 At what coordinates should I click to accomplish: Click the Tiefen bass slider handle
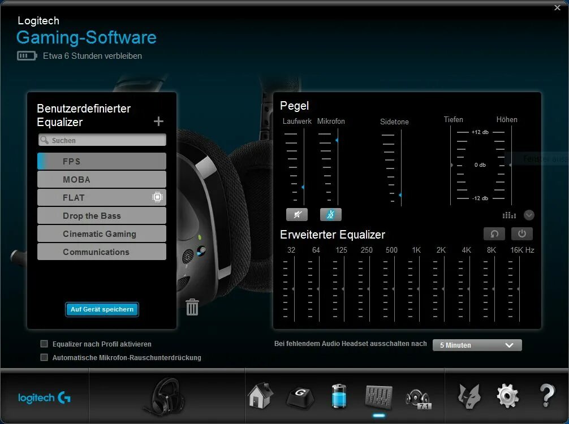point(451,165)
